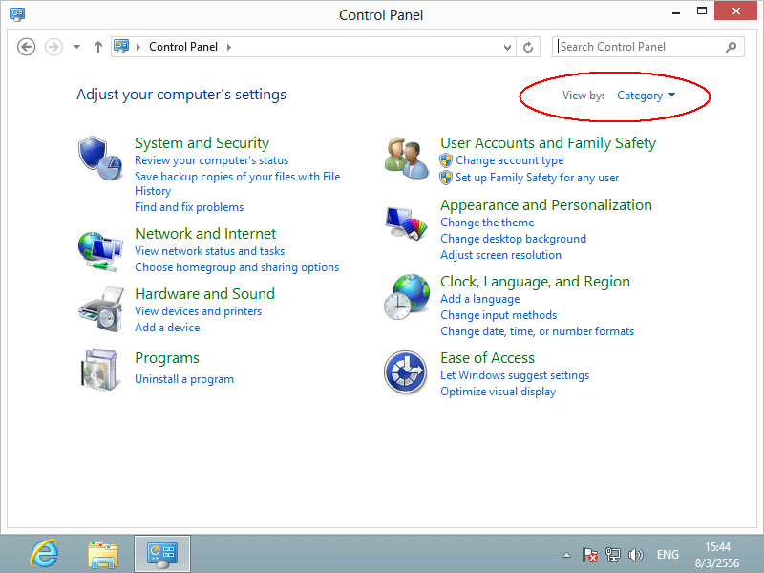Click the network icon in system tray

tap(612, 555)
